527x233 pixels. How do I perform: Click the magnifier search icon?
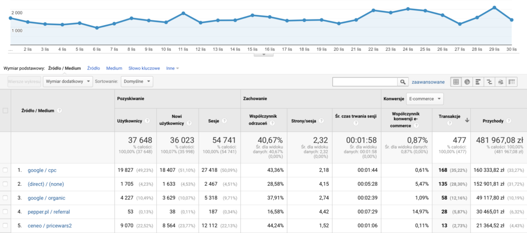[x=402, y=82]
